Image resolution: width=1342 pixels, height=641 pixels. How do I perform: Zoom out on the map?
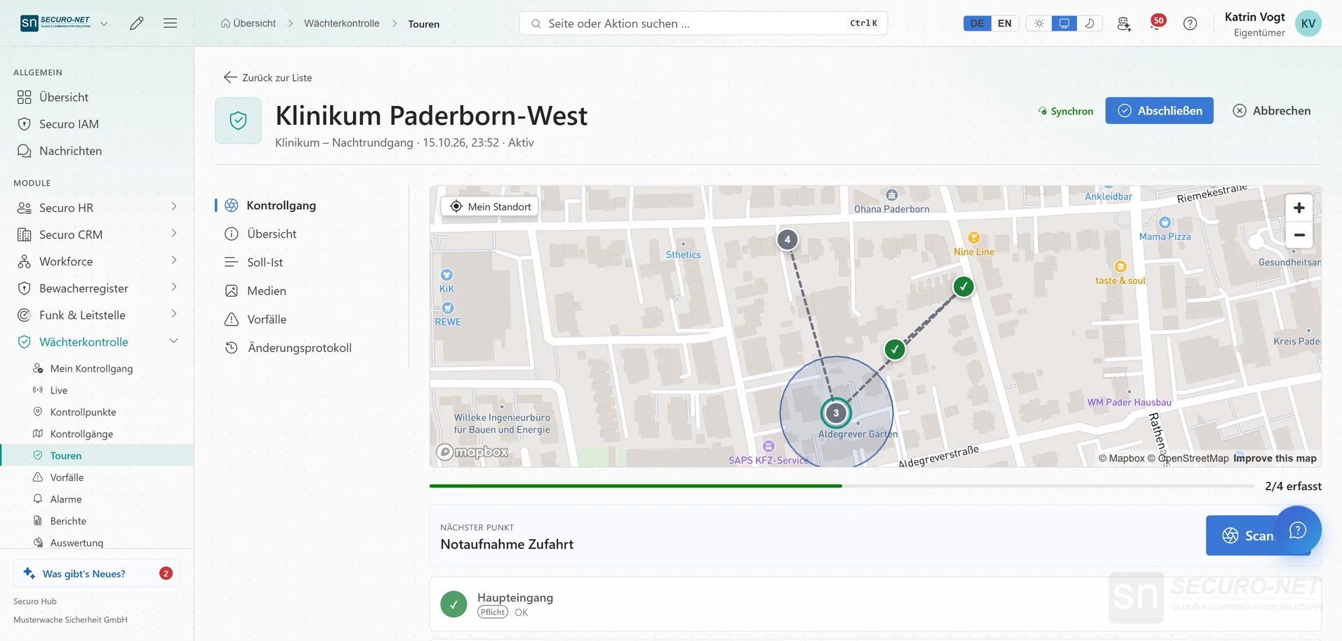click(1299, 235)
